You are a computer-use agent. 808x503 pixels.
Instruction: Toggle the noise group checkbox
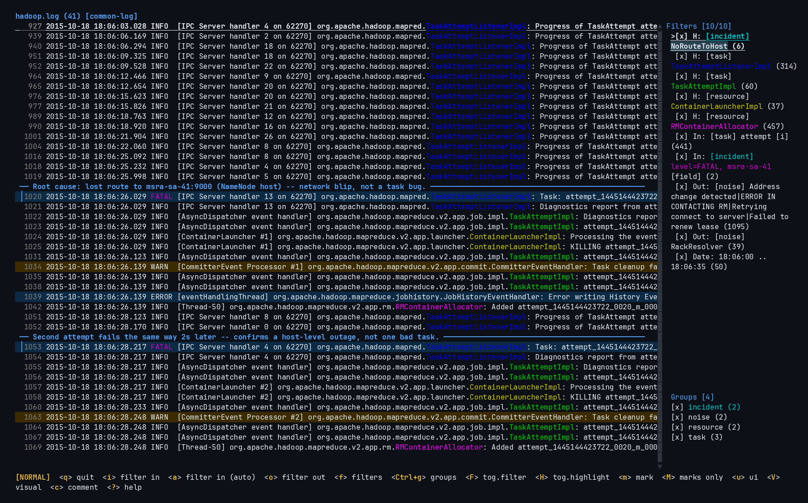[x=677, y=417]
